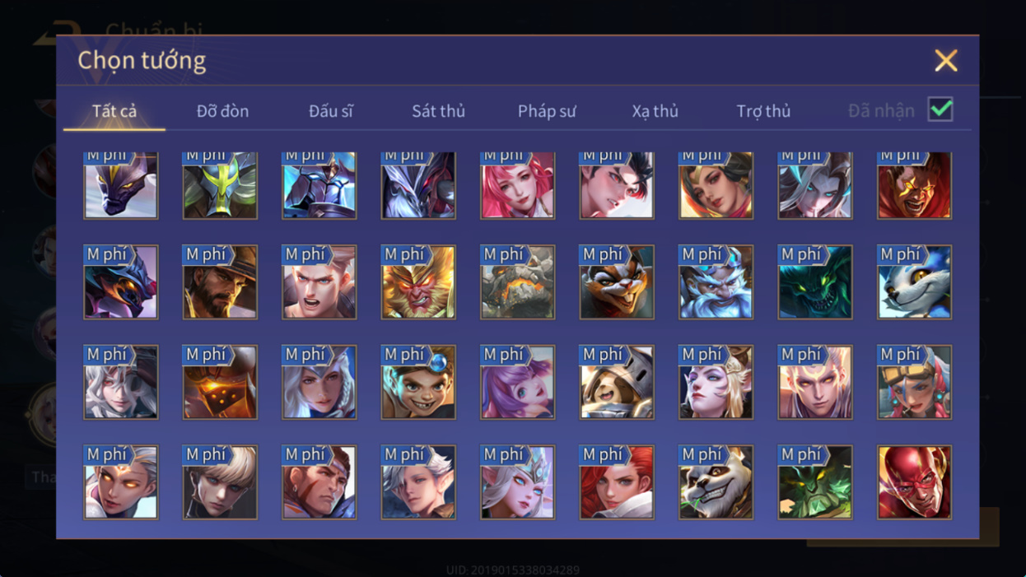Switch to the Đỡ đòn tab

[x=222, y=111]
